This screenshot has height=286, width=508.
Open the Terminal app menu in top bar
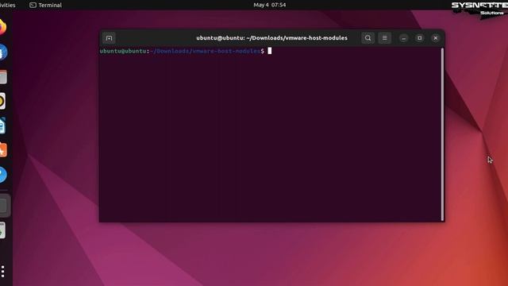coord(45,5)
